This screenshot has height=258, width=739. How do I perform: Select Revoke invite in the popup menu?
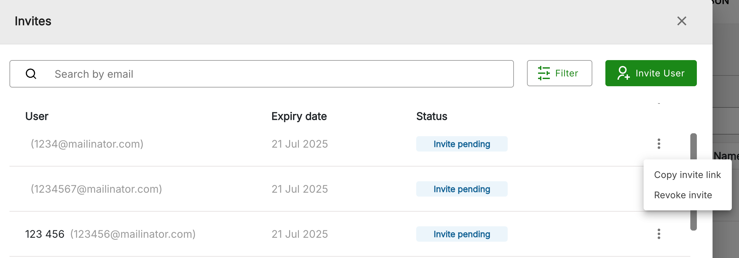click(x=683, y=195)
